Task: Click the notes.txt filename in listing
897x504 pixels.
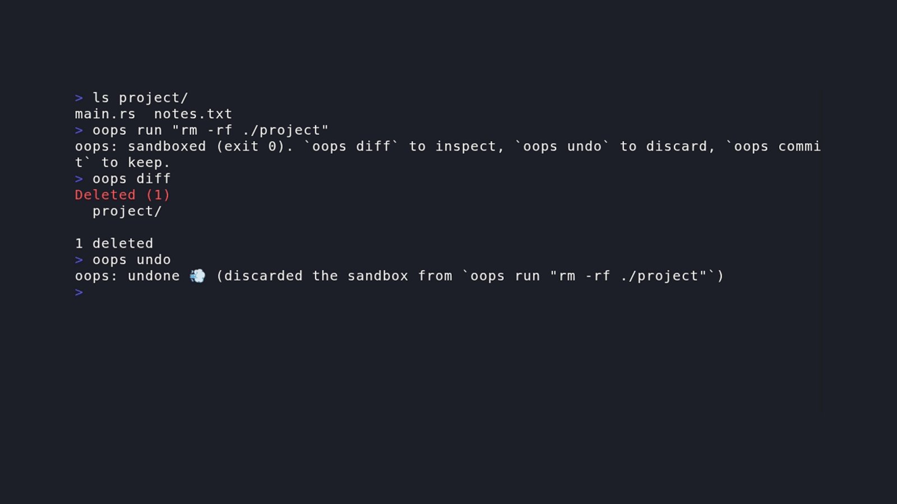Action: click(193, 114)
